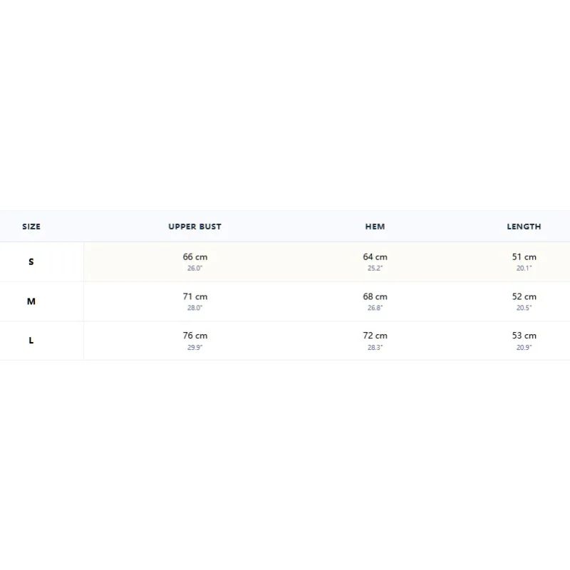This screenshot has height=570, width=570.
Task: Click the 52 cm length value
Action: pos(524,296)
